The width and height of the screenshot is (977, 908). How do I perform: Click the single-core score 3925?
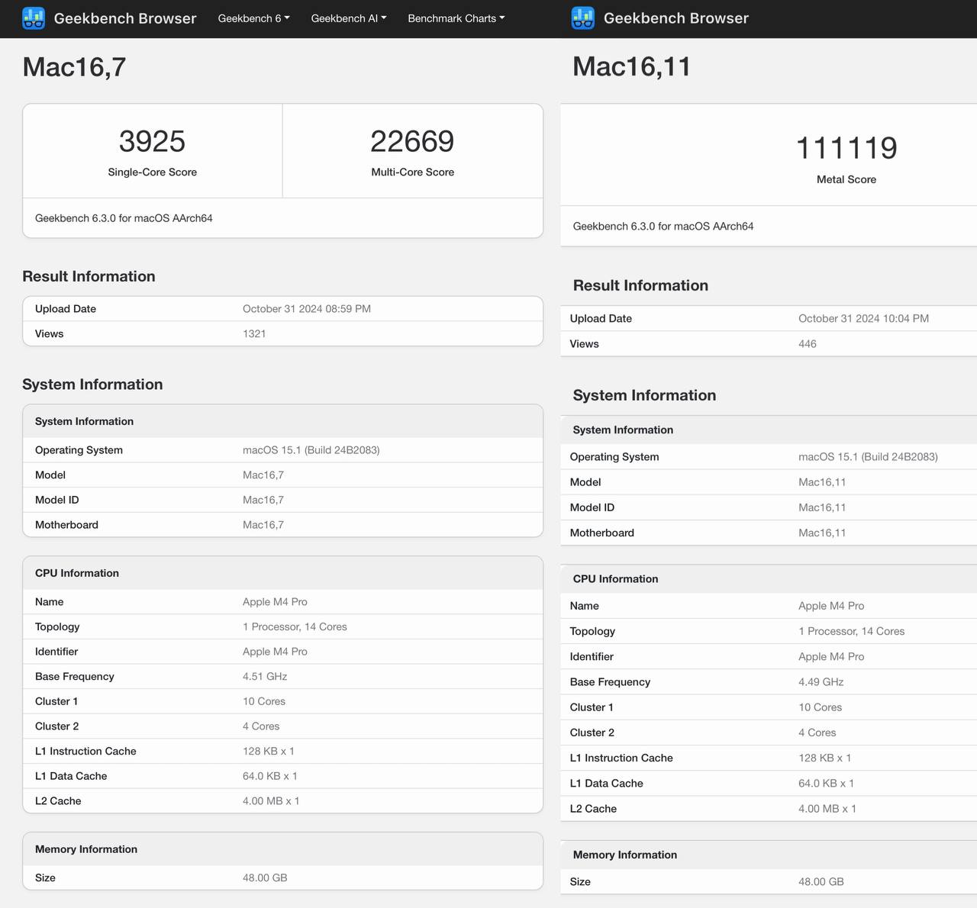coord(153,141)
